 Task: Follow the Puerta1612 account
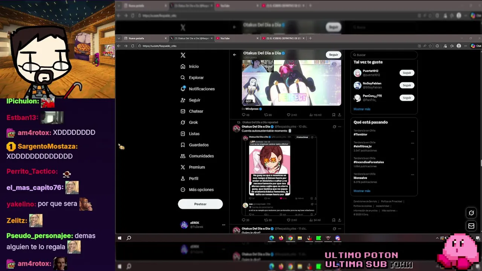tap(407, 73)
